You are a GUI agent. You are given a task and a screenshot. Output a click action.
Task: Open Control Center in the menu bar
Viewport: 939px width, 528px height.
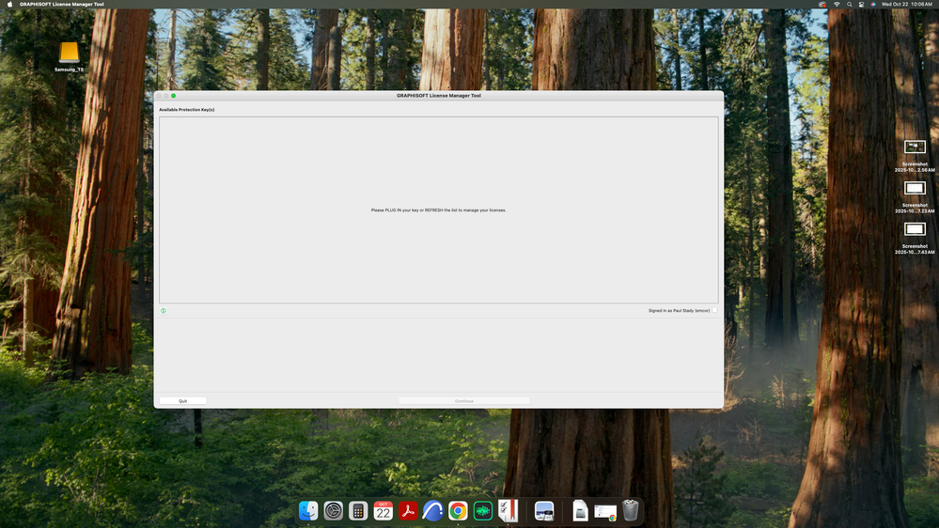click(x=861, y=4)
